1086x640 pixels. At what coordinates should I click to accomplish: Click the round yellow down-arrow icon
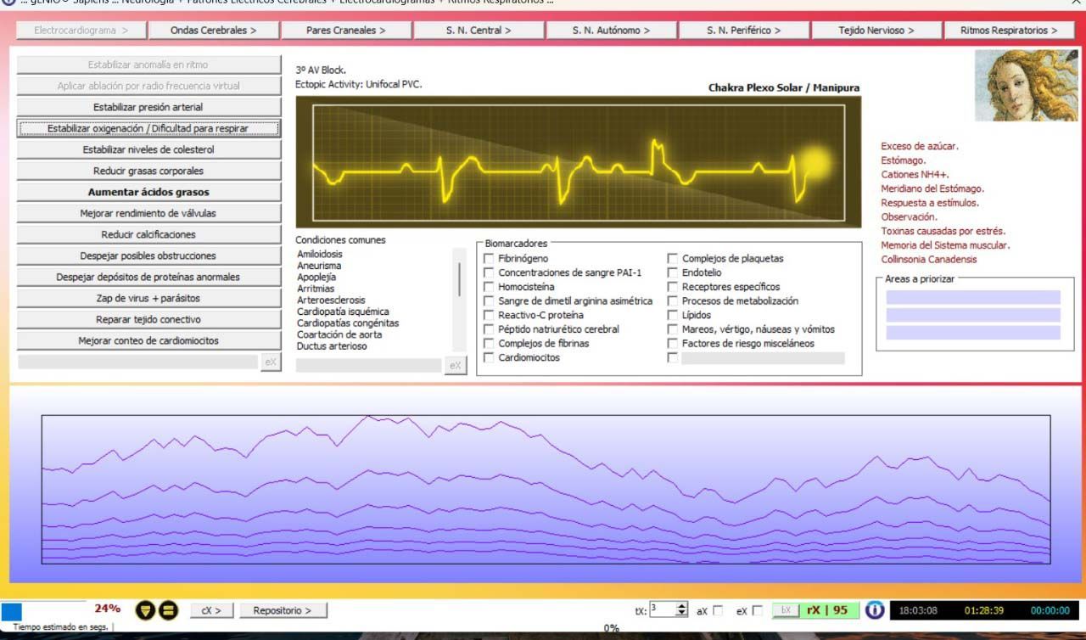click(146, 610)
